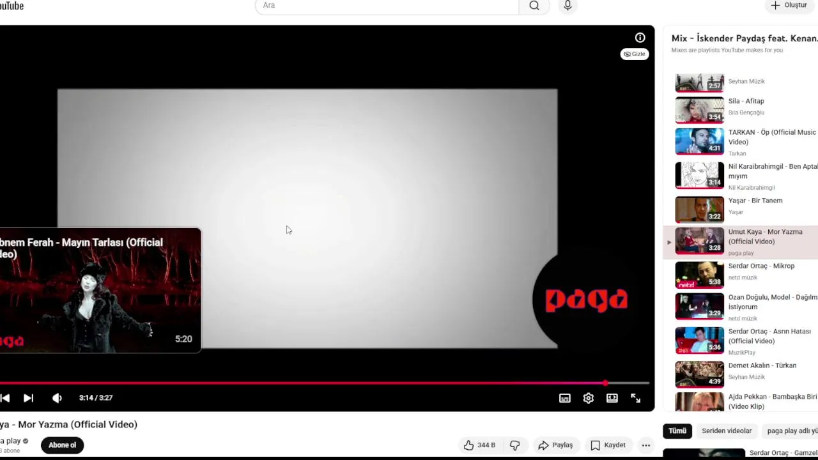Click the Gizle hide button
Viewport: 818px width, 460px height.
click(x=635, y=54)
